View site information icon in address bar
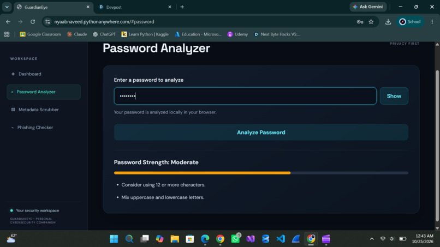The width and height of the screenshot is (440, 247). coord(47,22)
